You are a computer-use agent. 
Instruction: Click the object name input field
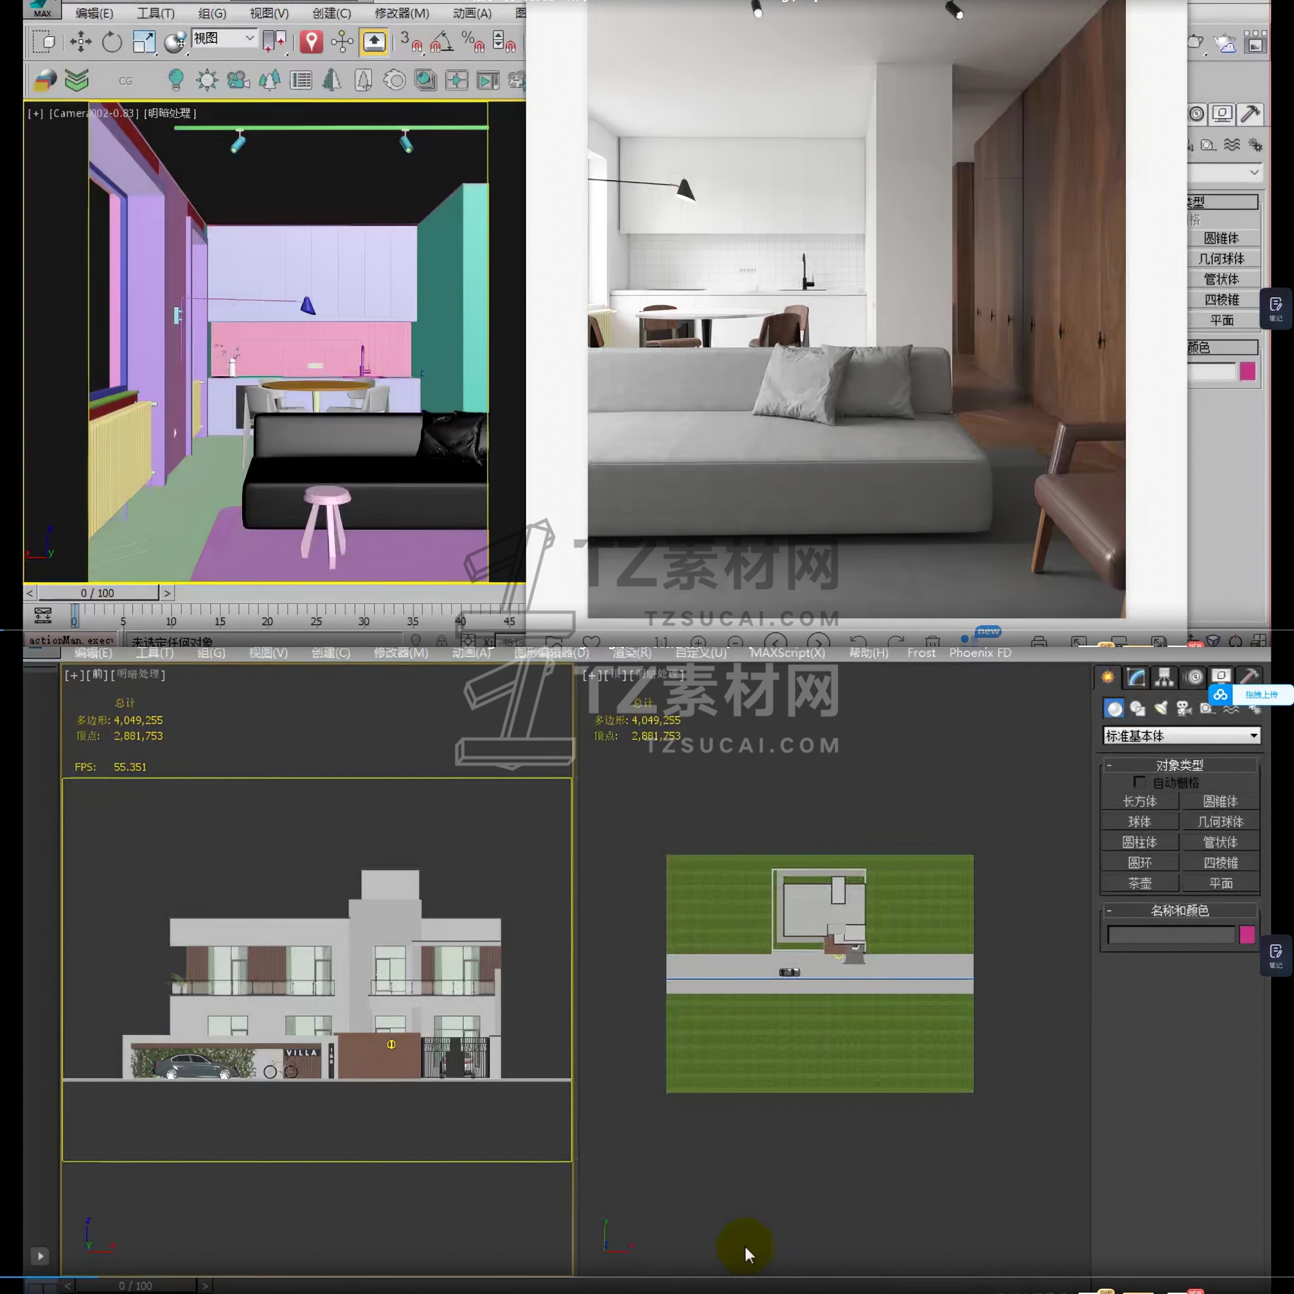pos(1171,934)
